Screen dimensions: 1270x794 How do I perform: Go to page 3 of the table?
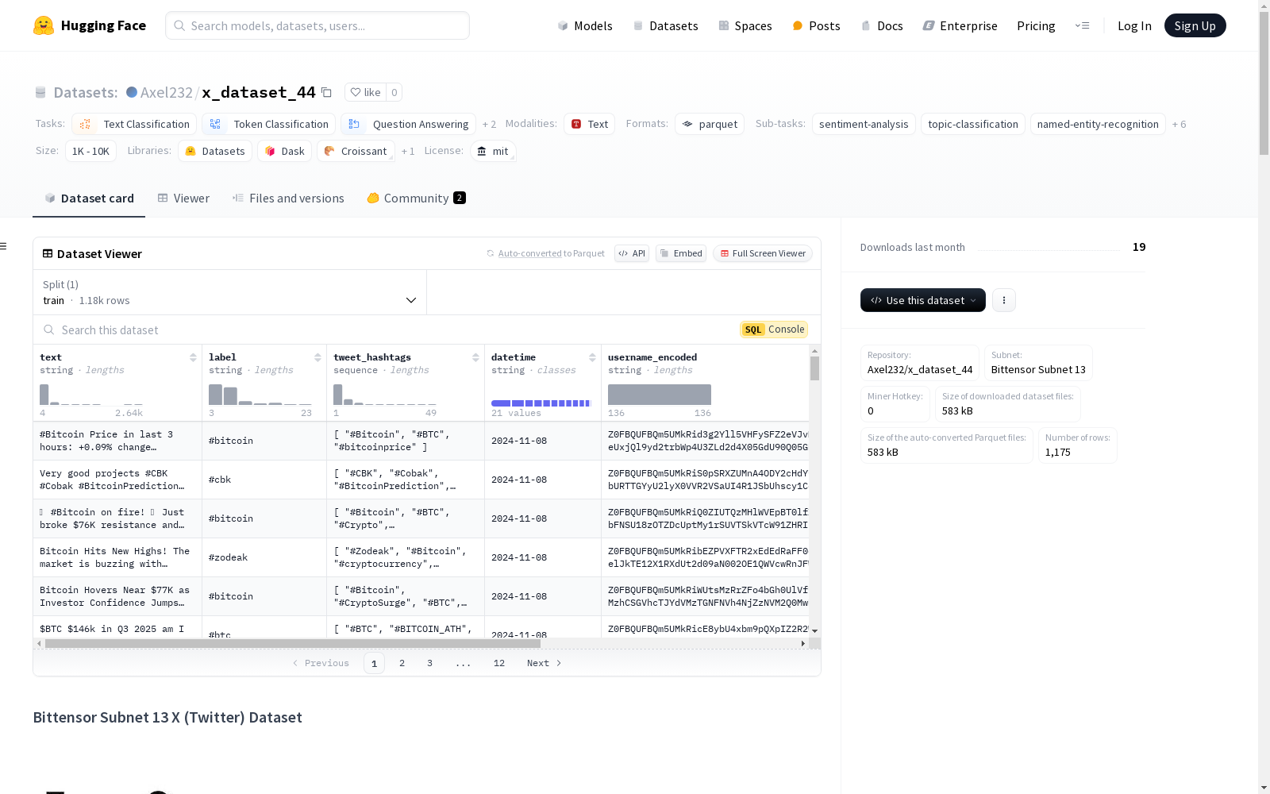point(430,663)
